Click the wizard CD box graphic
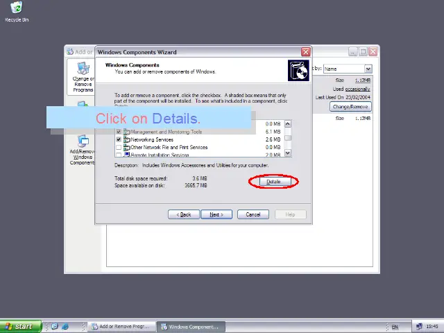The height and width of the screenshot is (333, 444). click(x=298, y=71)
